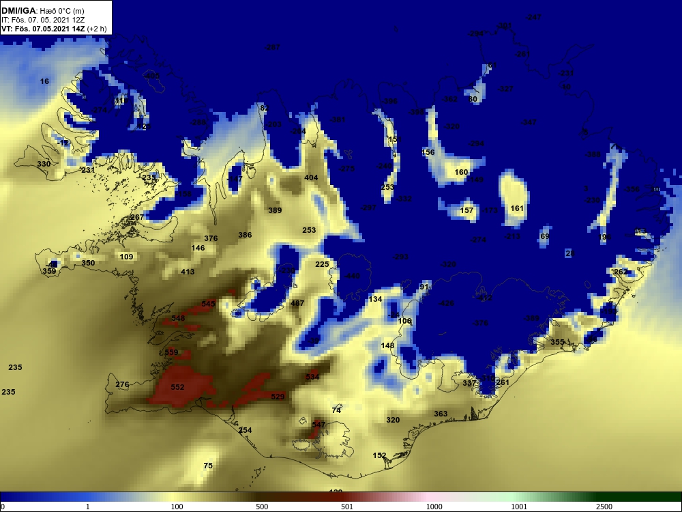Screen dimensions: 682x512
Task: Click the map value '-426'
Action: 446,304
